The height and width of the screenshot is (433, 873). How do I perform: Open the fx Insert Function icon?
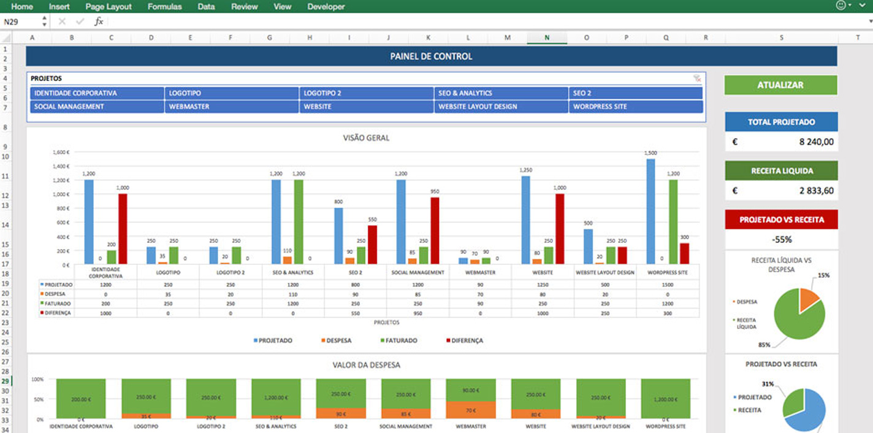(x=99, y=21)
